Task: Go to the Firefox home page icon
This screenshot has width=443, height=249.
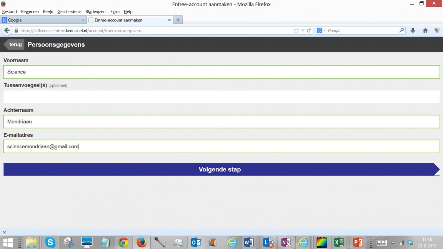Action: [425, 31]
